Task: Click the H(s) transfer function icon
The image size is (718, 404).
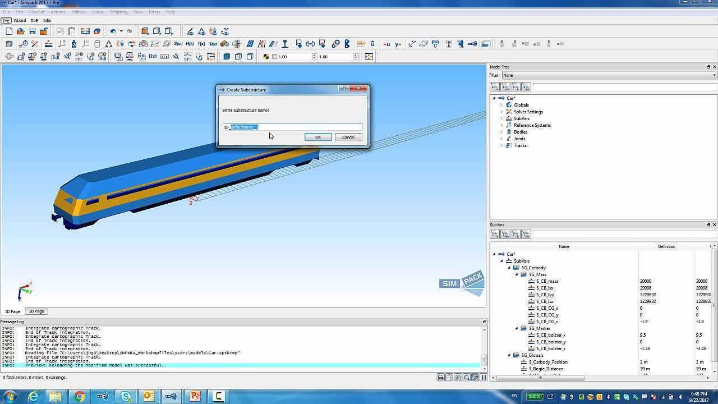Action: click(190, 44)
